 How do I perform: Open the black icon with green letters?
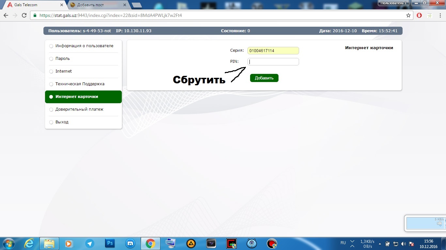231,243
